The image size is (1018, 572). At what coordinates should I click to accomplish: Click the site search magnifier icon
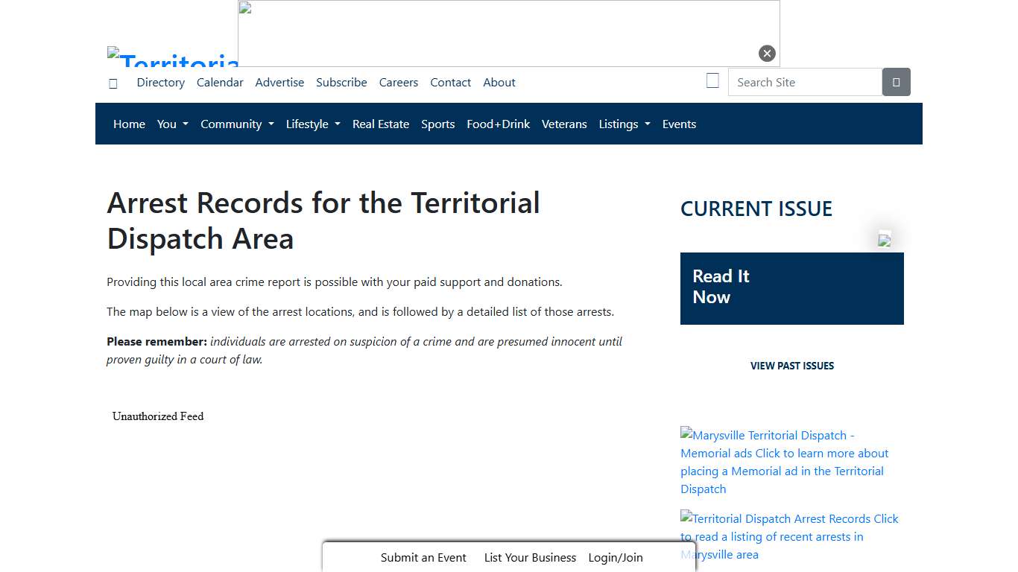click(896, 82)
